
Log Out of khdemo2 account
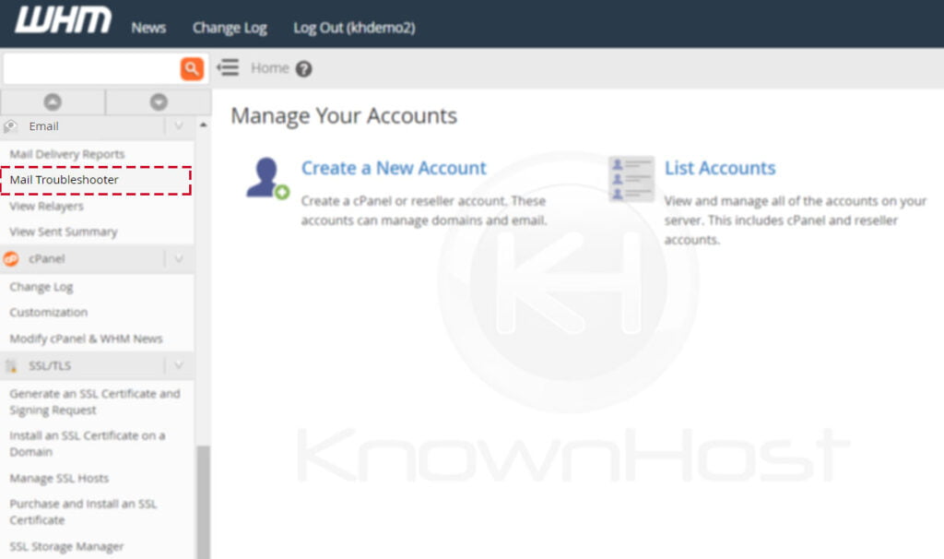click(x=354, y=28)
